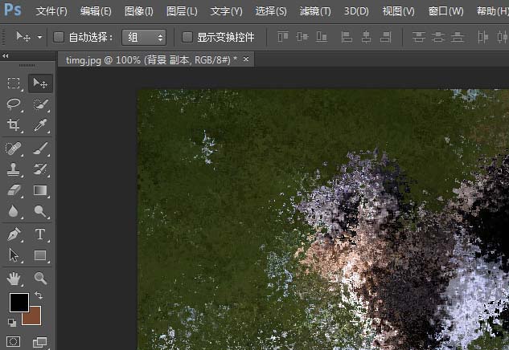
Task: Distribute left edges of layers
Action: click(482, 37)
